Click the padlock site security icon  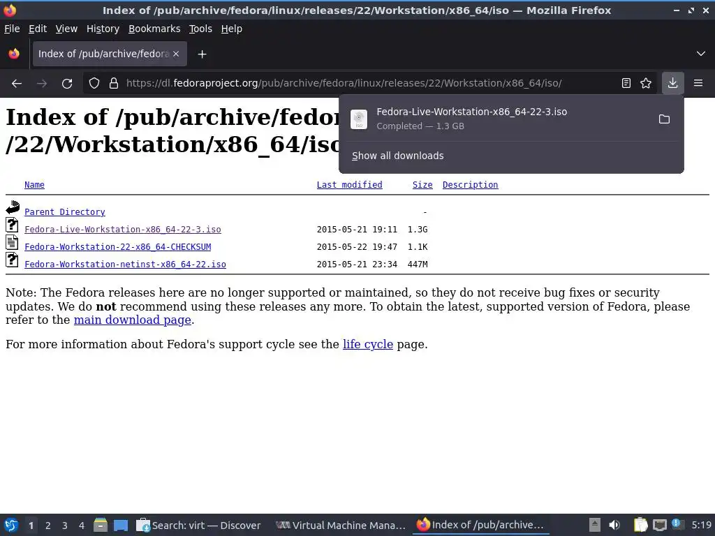(x=114, y=84)
